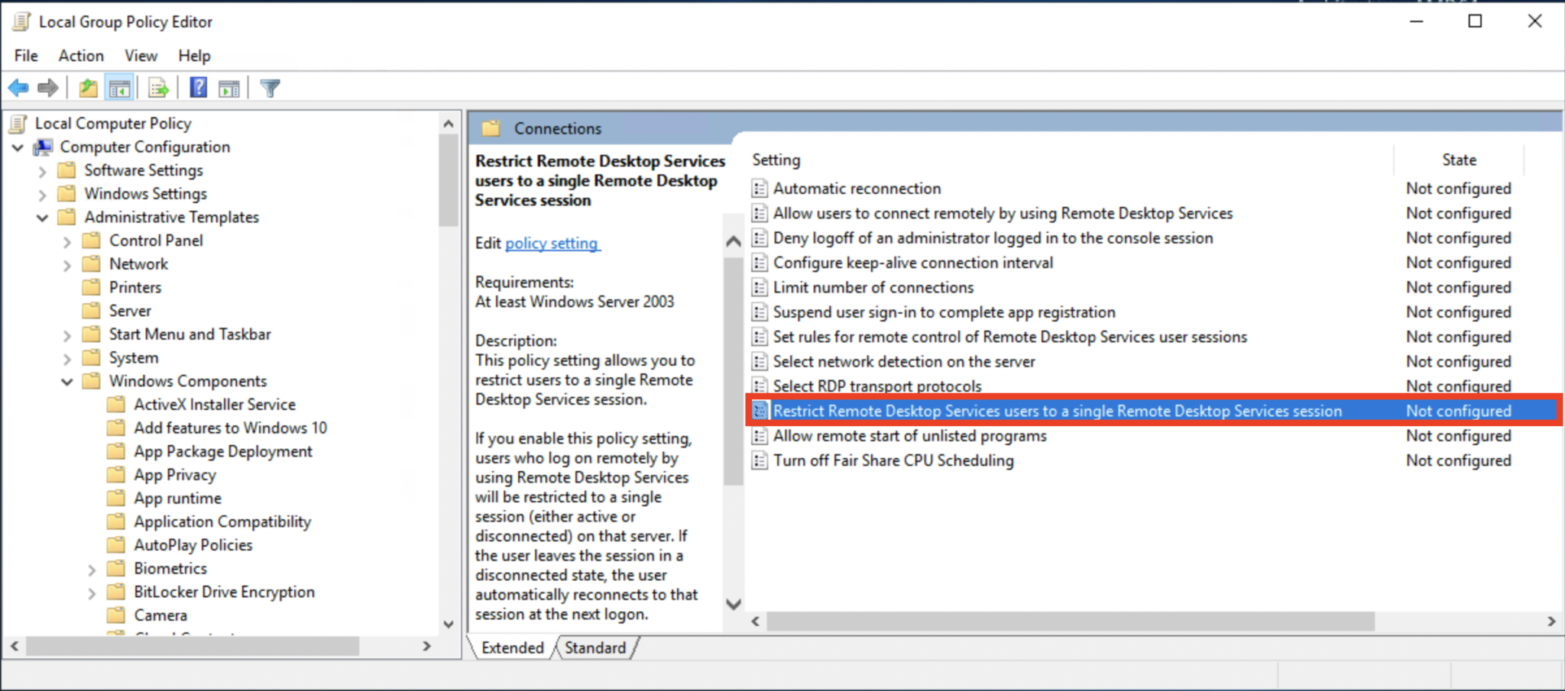This screenshot has height=691, width=1565.
Task: Select the Automatic reconnection setting icon
Action: (759, 188)
